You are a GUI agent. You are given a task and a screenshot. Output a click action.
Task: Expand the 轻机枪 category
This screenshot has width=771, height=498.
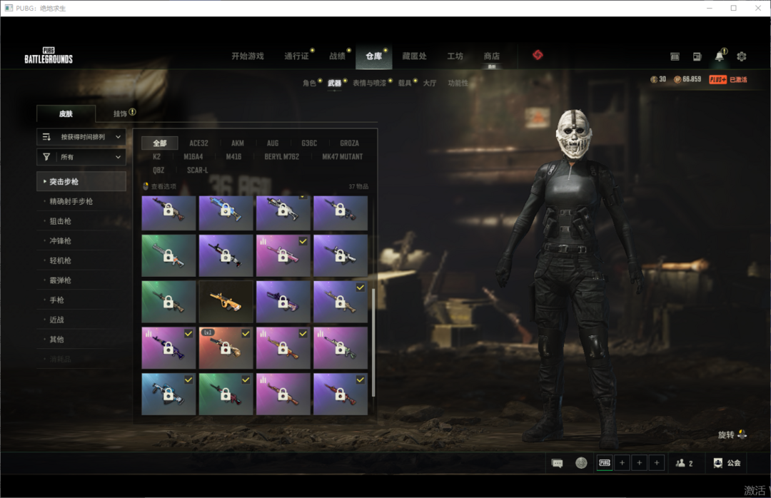tap(81, 260)
